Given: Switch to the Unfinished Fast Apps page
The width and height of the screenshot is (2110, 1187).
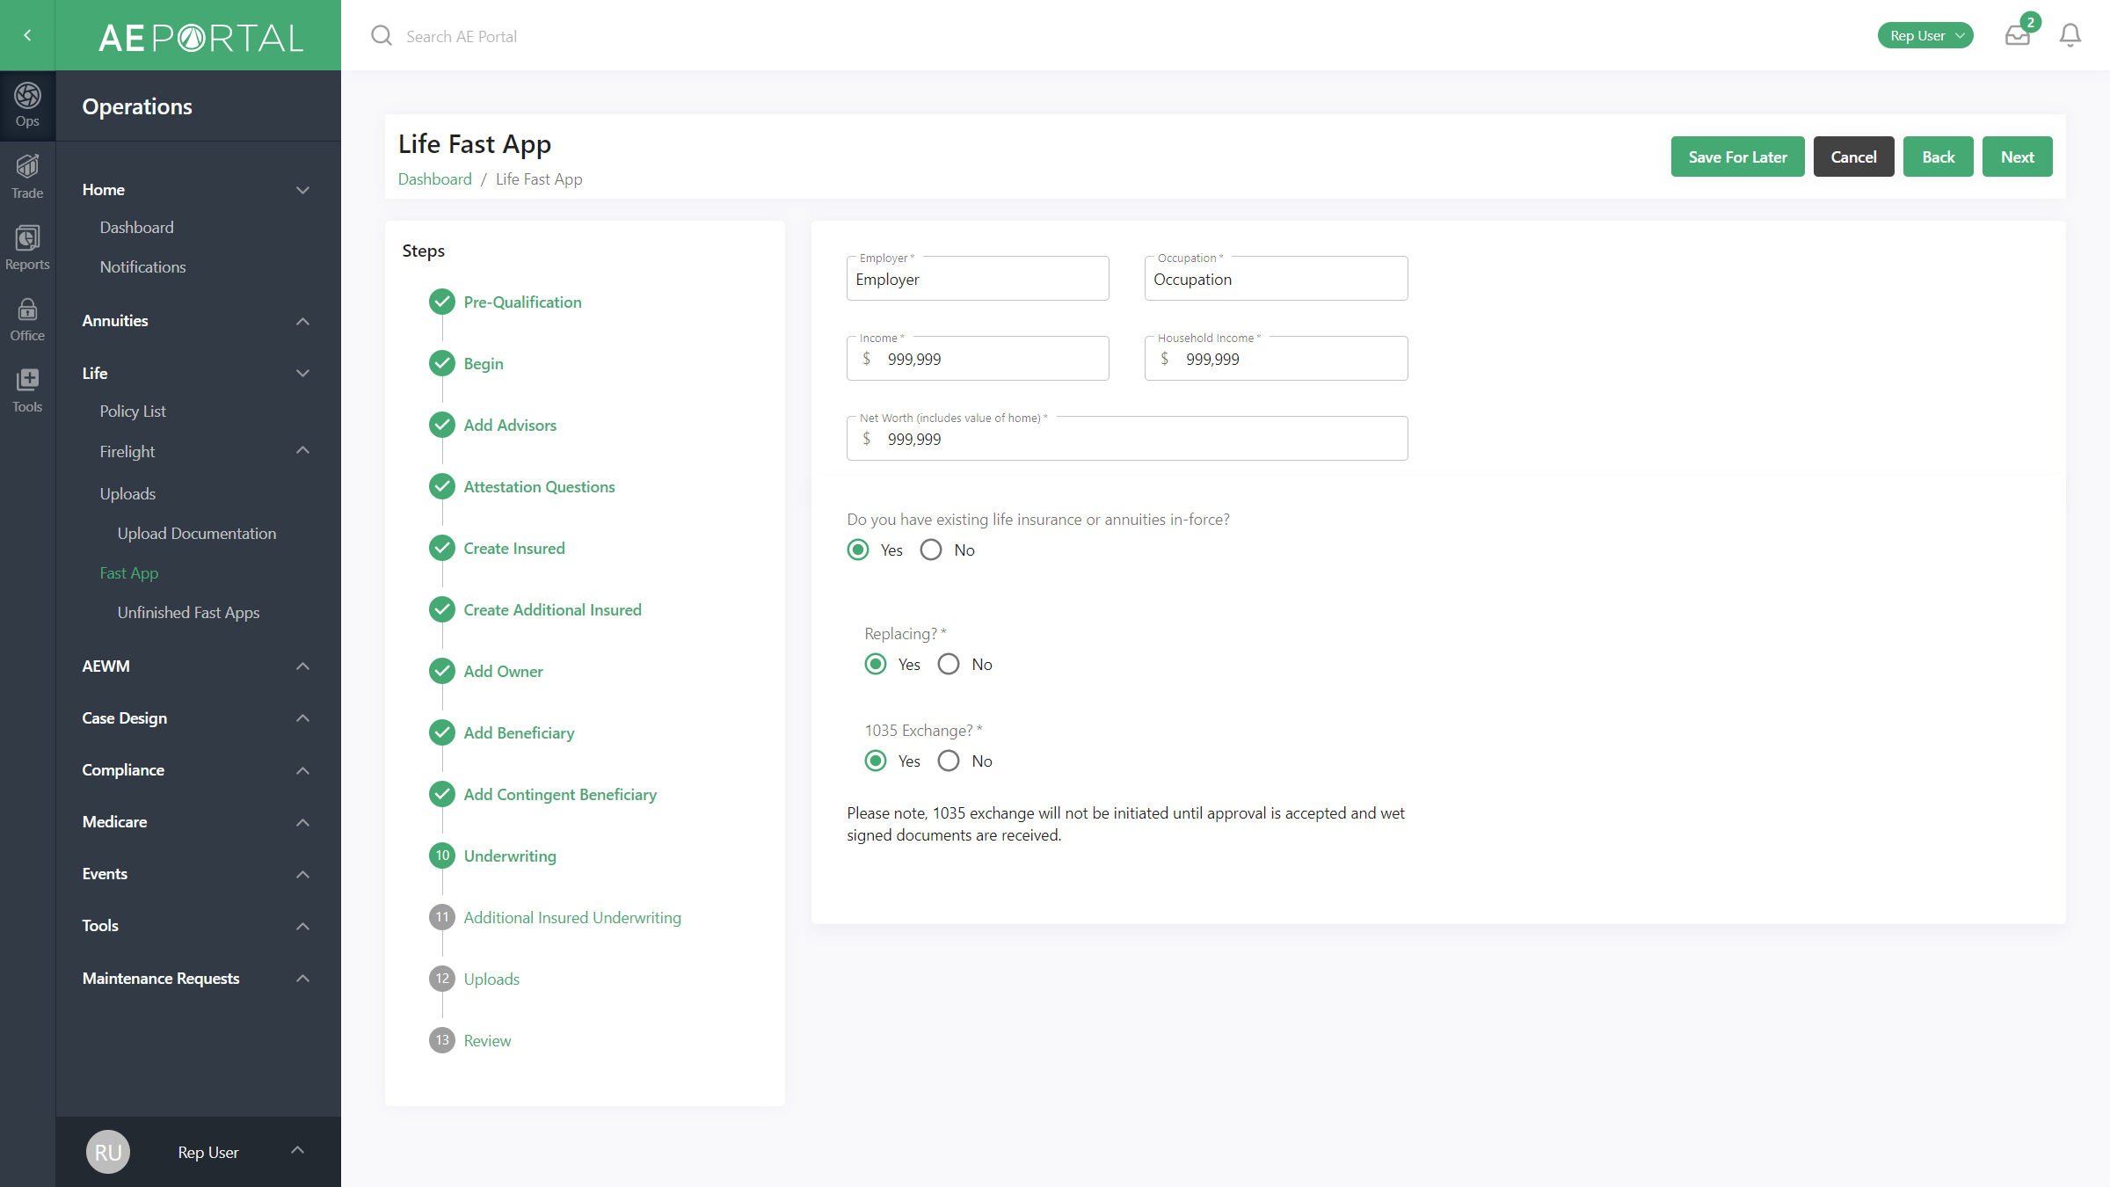Looking at the screenshot, I should coord(188,612).
